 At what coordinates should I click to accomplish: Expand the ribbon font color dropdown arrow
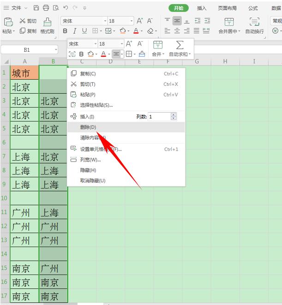[x=142, y=31]
